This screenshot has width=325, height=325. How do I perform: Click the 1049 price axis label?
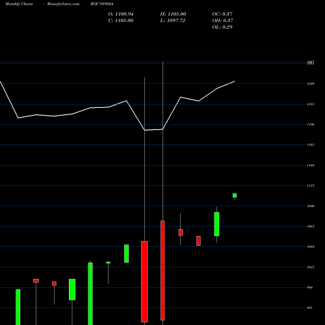click(311, 246)
